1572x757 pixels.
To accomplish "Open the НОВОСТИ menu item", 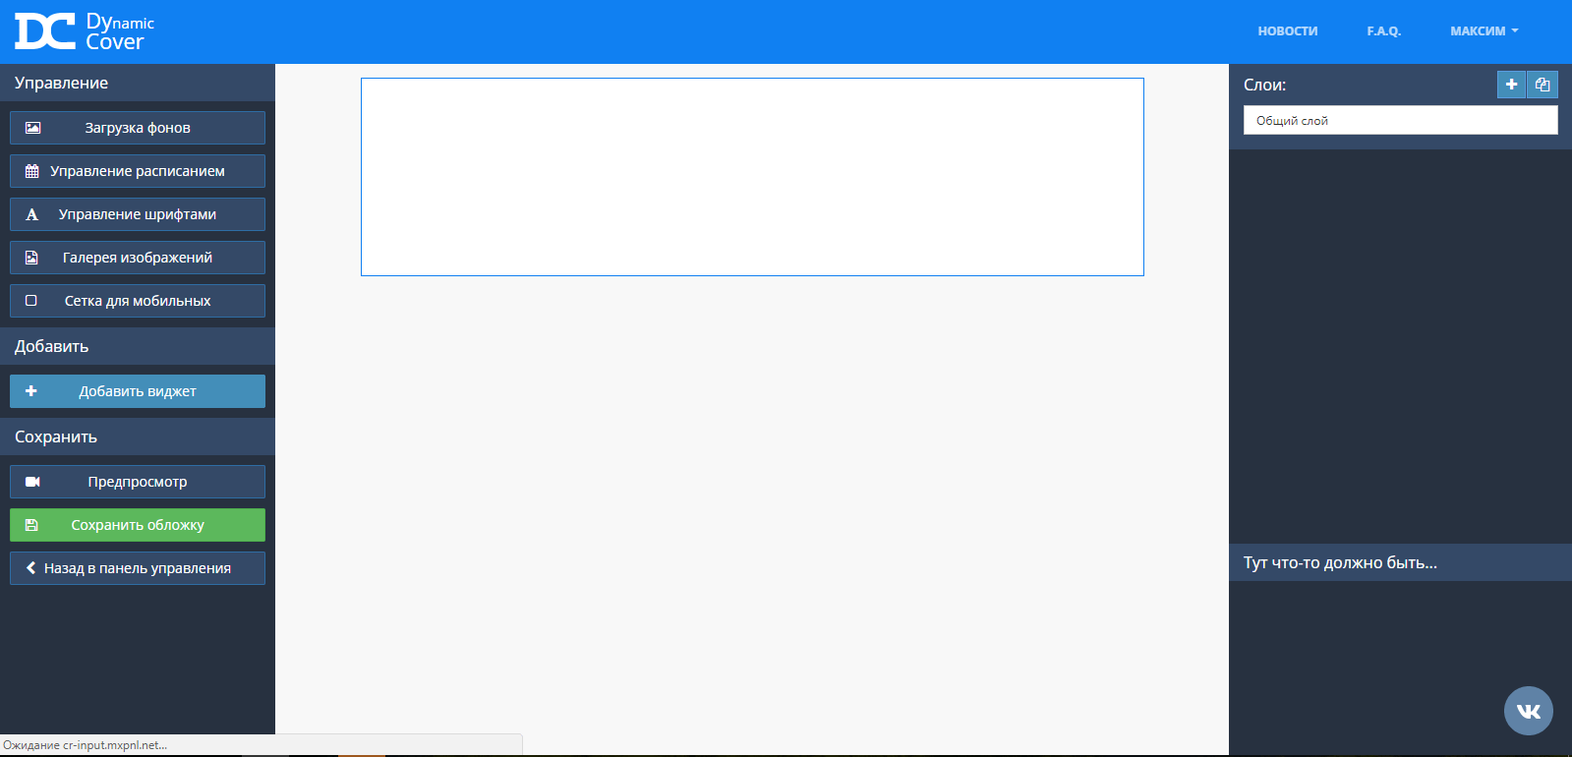I will point(1287,31).
